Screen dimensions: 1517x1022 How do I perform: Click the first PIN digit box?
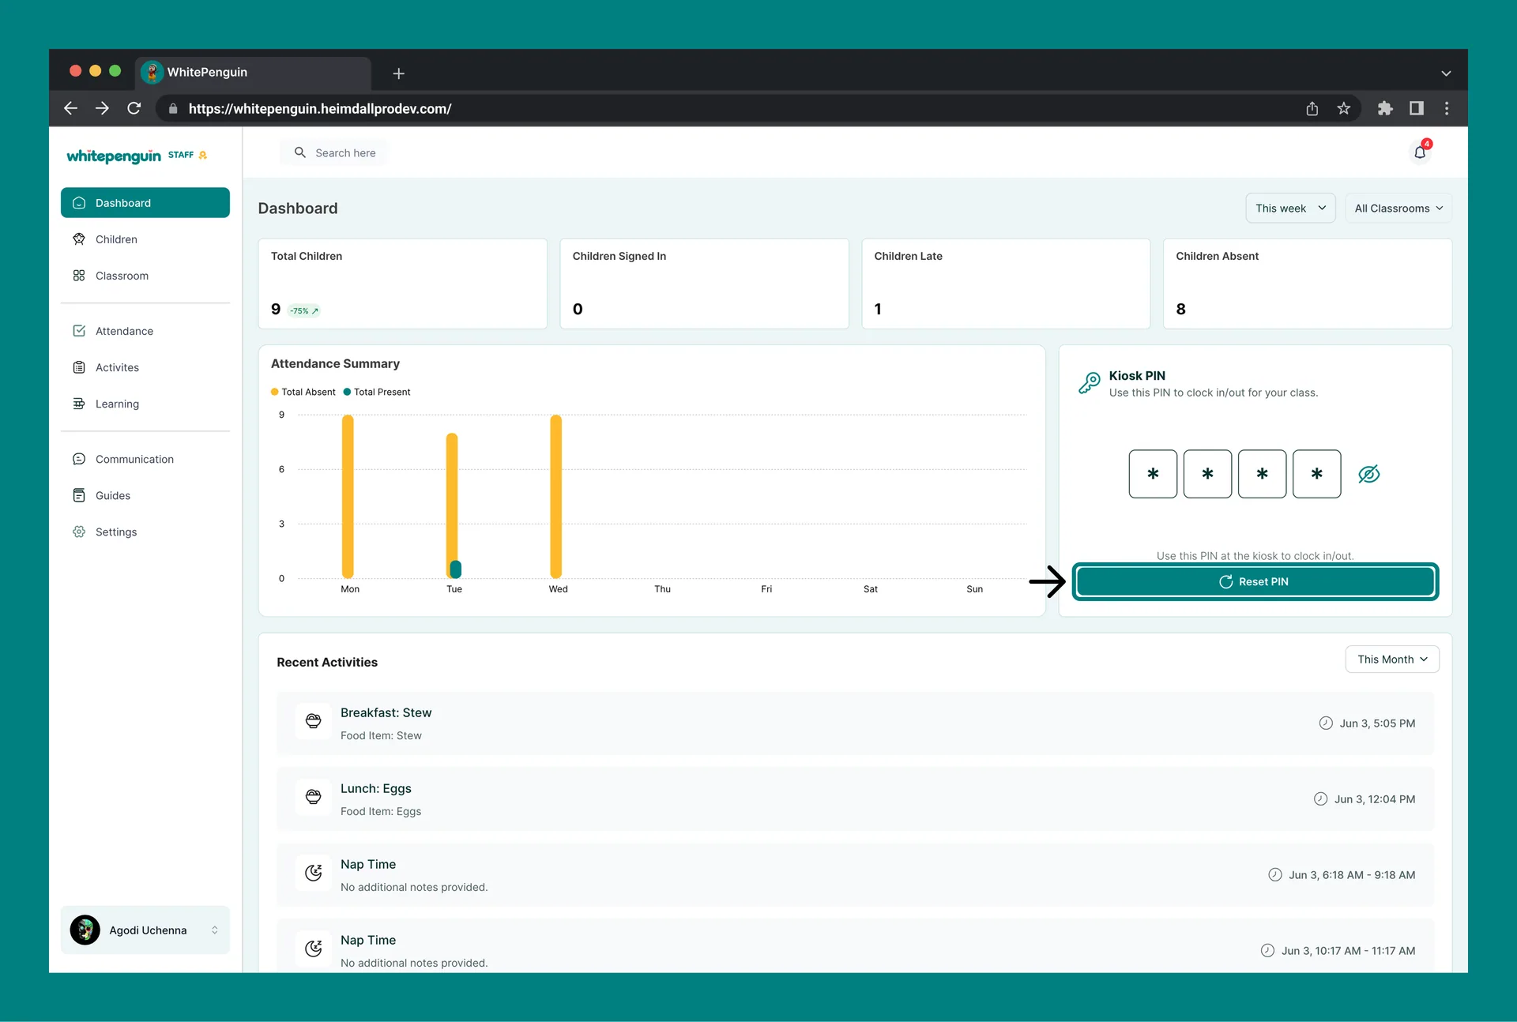1153,474
